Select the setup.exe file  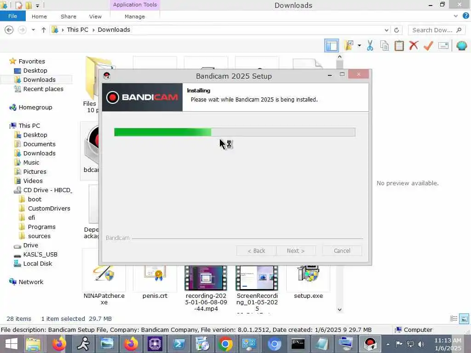click(x=308, y=283)
